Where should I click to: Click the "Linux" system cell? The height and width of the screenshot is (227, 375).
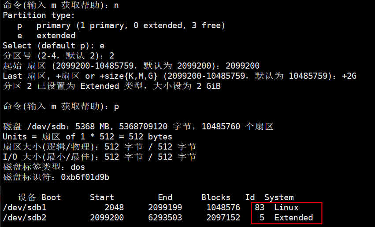click(286, 208)
